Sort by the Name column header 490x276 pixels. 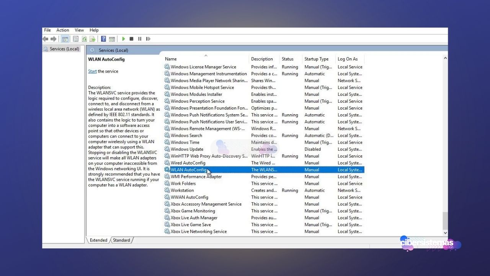coord(206,59)
